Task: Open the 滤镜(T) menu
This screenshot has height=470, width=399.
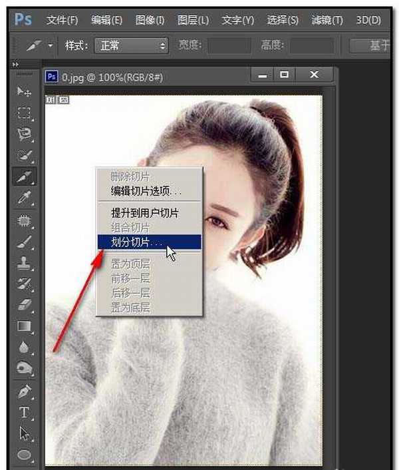Action: pos(327,20)
